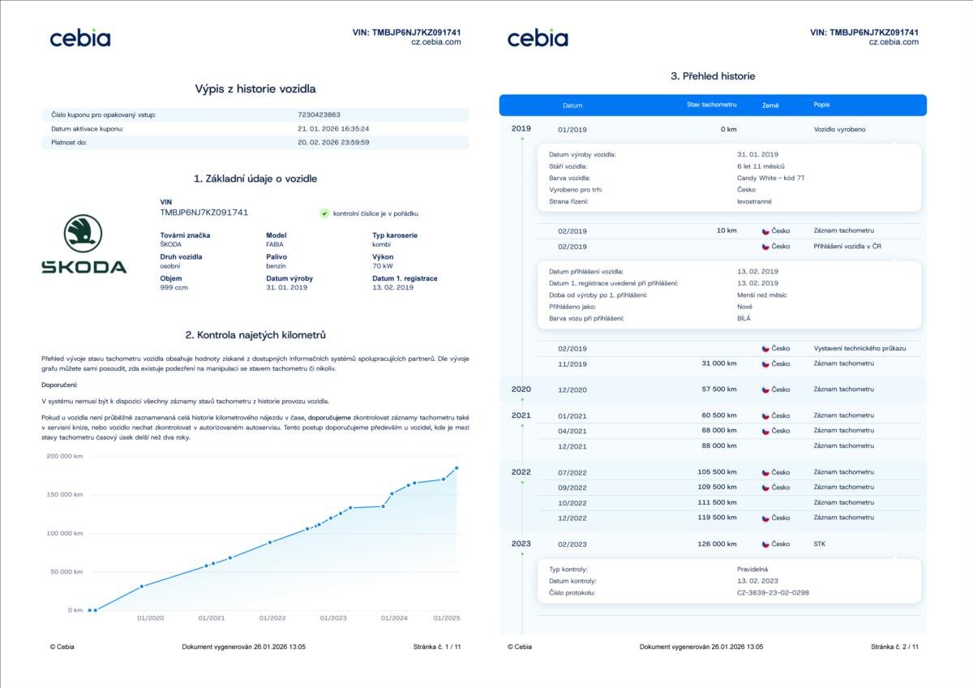
Task: Open the cz.cebia.com link on page one
Action: (435, 42)
